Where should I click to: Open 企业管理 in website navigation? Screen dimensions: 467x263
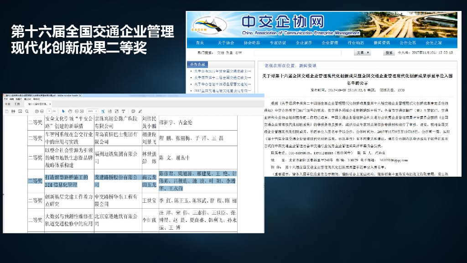coord(330,43)
